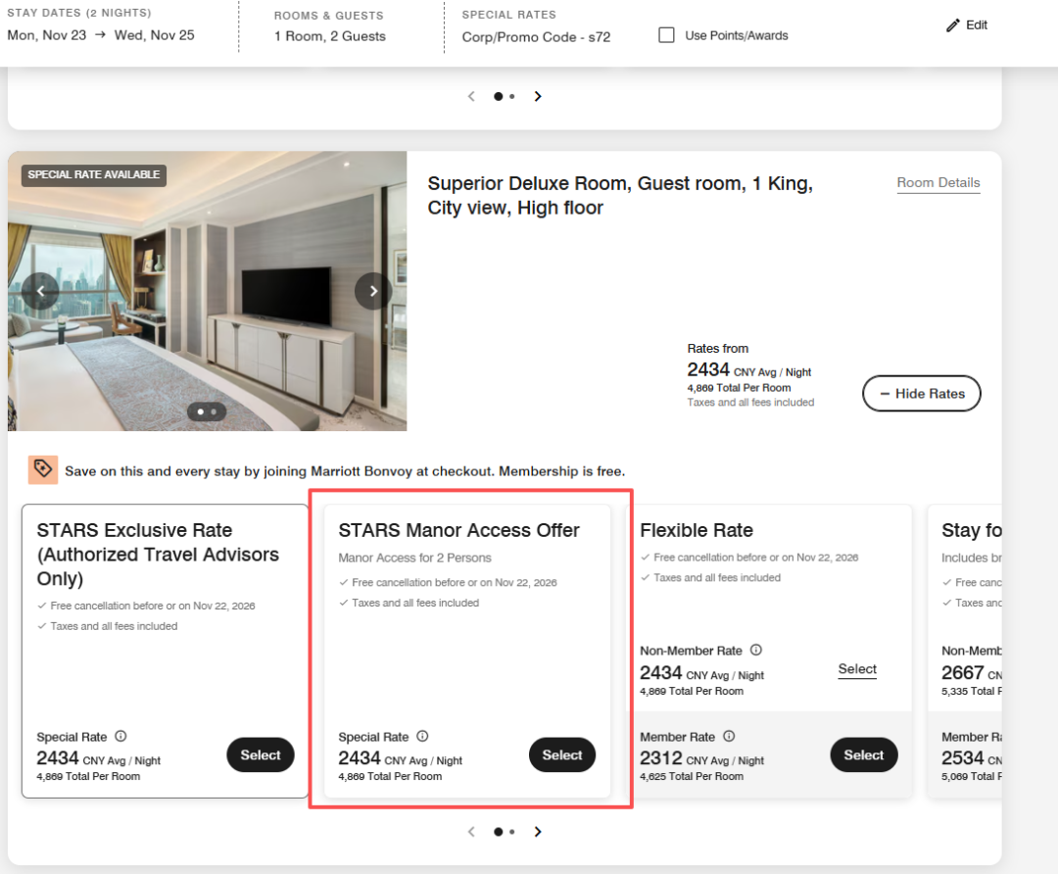Select the STARS Manor Access Offer
The width and height of the screenshot is (1058, 874).
click(x=562, y=754)
